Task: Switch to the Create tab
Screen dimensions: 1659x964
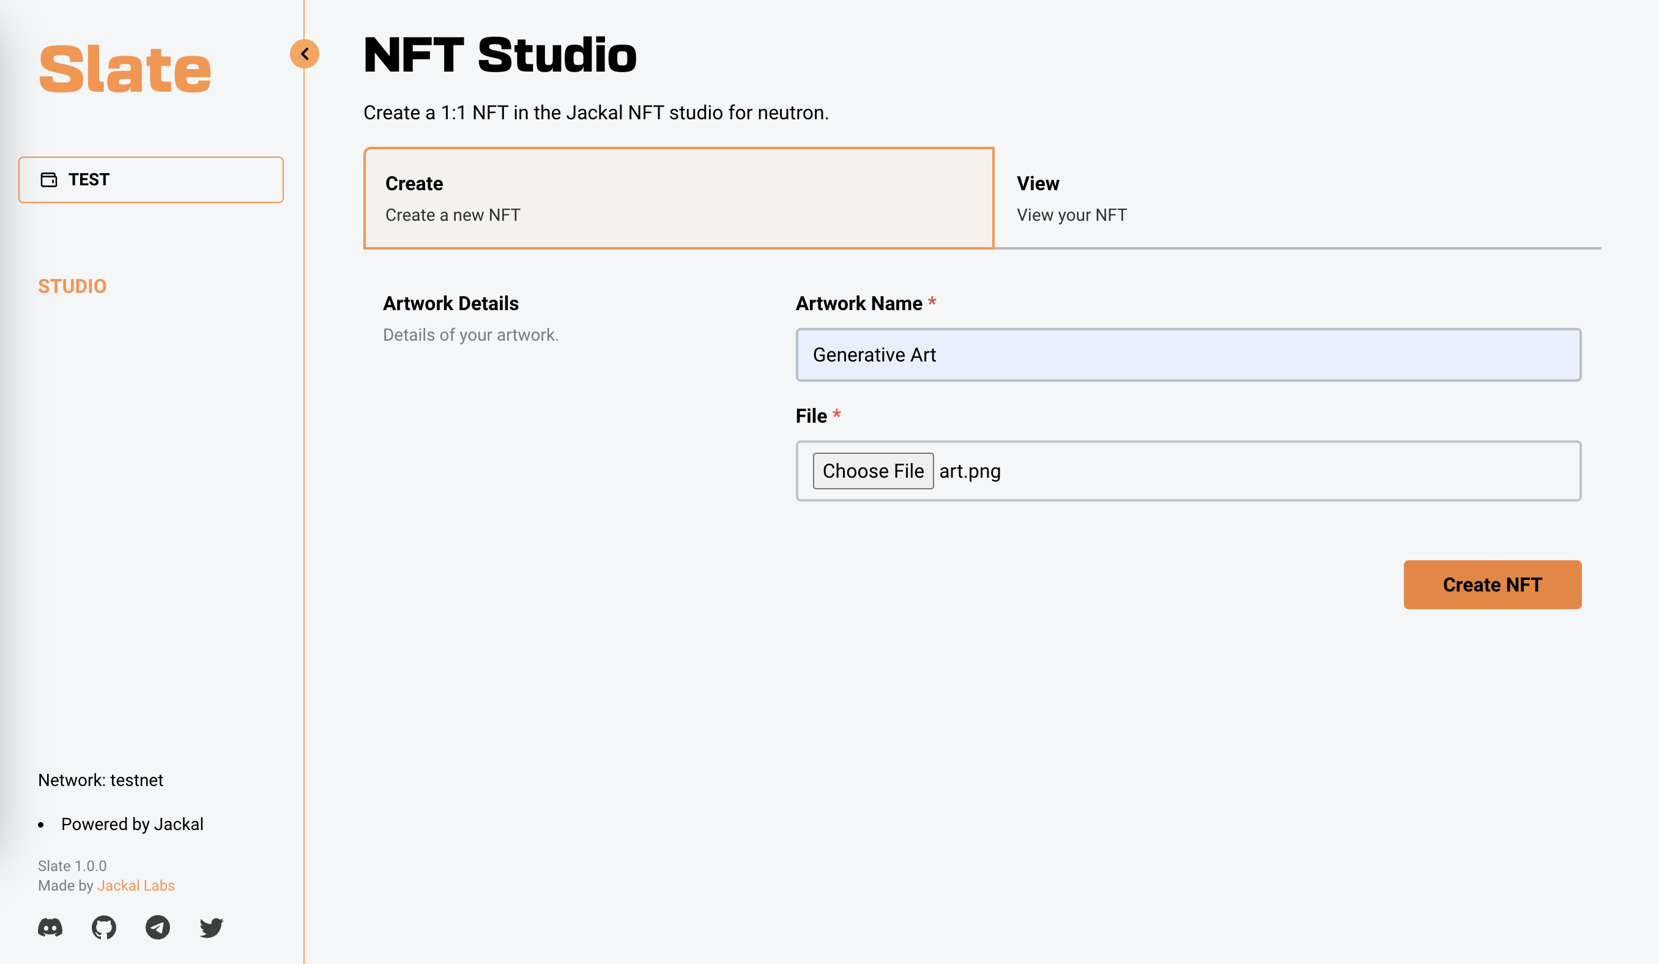Action: (678, 198)
